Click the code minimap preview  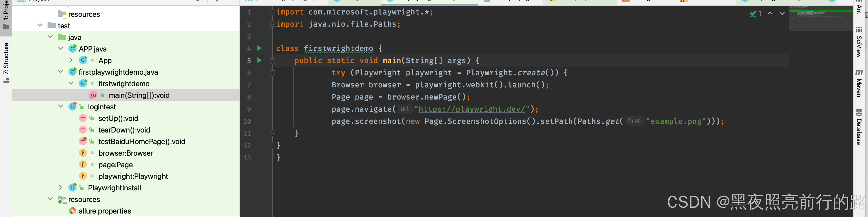pos(821,19)
